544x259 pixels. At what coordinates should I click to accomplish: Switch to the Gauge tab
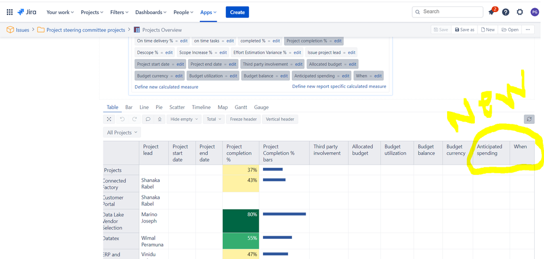(261, 107)
